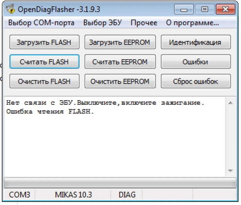241x205 pixels.
Task: Click the MIKAS 10.3 status bar cell
Action: tap(73, 194)
